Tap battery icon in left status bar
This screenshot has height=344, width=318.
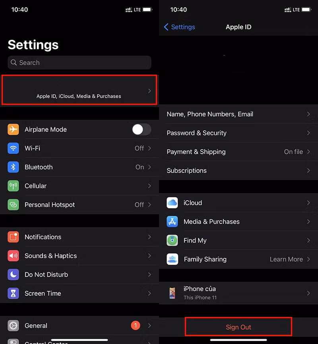[x=147, y=10]
